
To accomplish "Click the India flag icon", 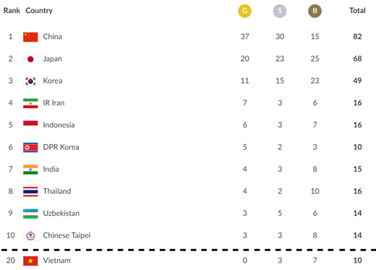I will (30, 169).
